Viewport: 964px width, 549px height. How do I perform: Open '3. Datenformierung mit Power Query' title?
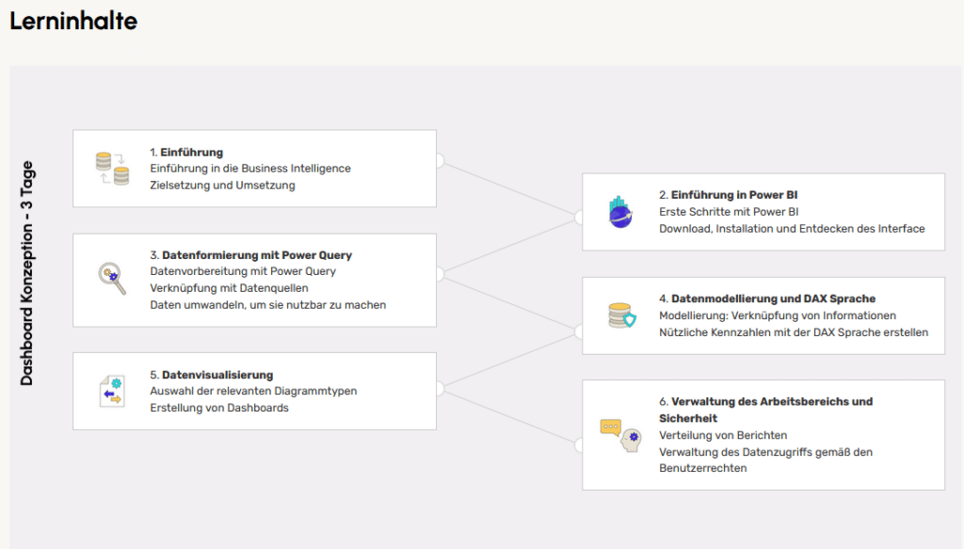pyautogui.click(x=250, y=255)
